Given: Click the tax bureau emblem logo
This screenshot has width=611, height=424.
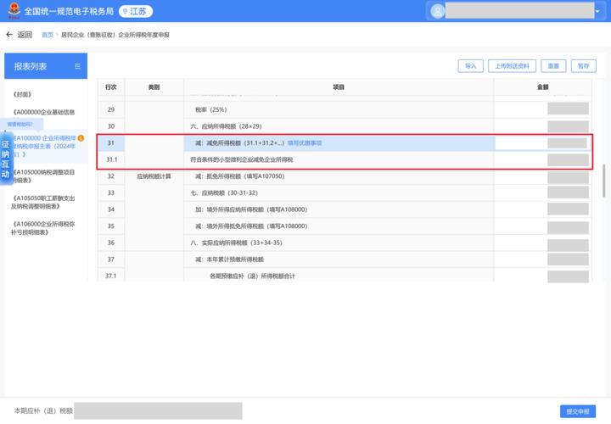Looking at the screenshot, I should click(14, 11).
